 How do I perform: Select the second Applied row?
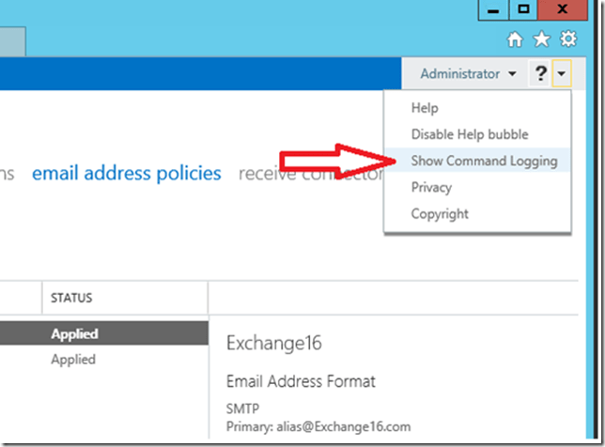click(x=73, y=359)
